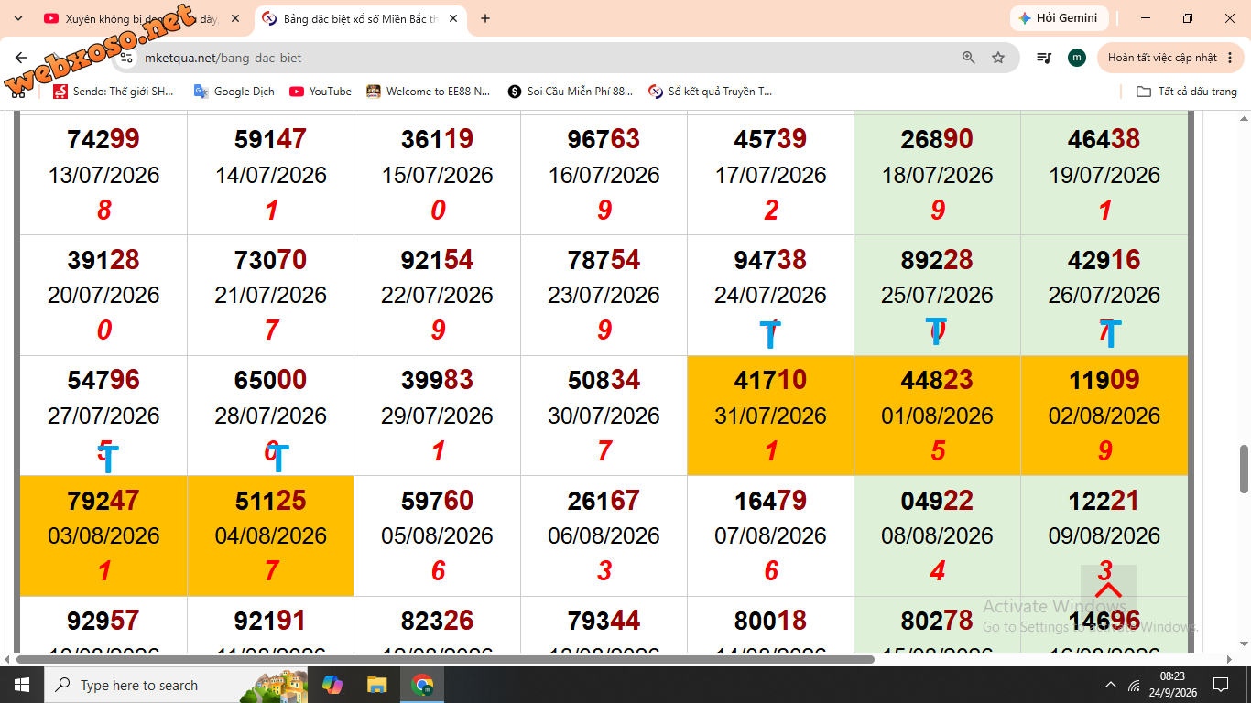Open Copilot from the taskbar
Viewport: 1251px width, 703px height.
coord(332,685)
